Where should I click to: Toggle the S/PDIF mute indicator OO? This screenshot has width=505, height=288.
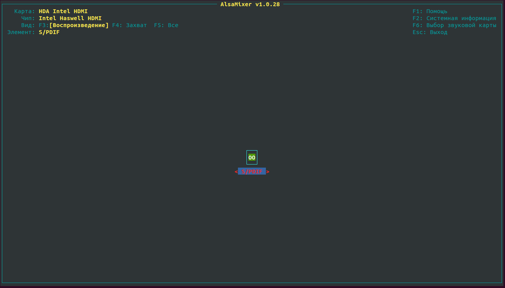tap(252, 158)
